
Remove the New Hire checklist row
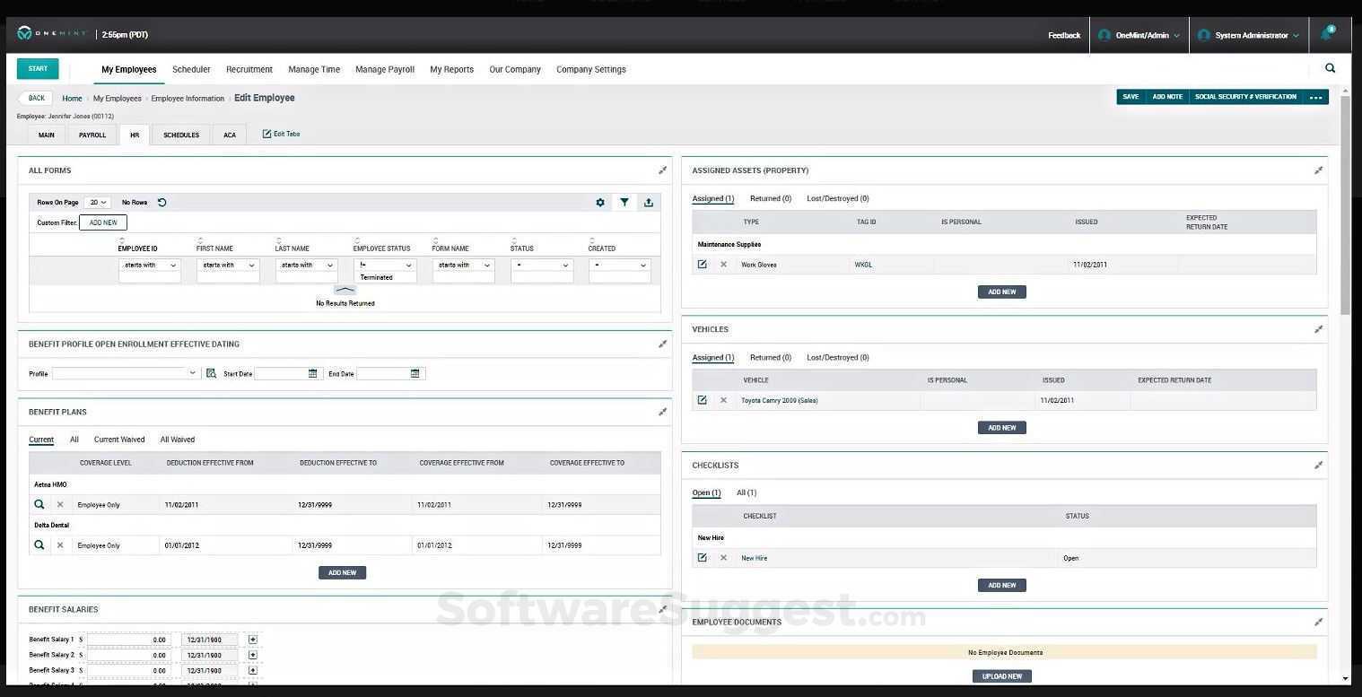723,558
